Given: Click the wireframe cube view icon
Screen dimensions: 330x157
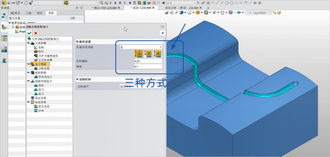Looking at the screenshot, I should click(x=189, y=13).
